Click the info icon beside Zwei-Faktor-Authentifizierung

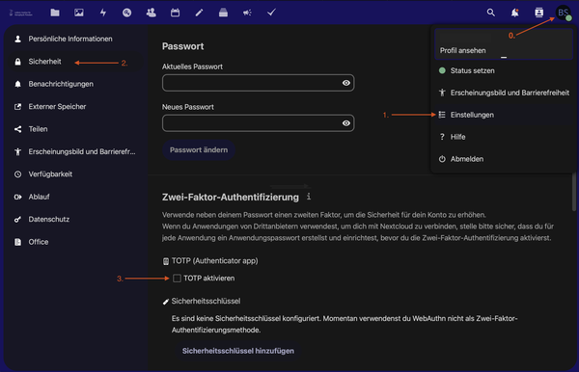click(x=309, y=197)
